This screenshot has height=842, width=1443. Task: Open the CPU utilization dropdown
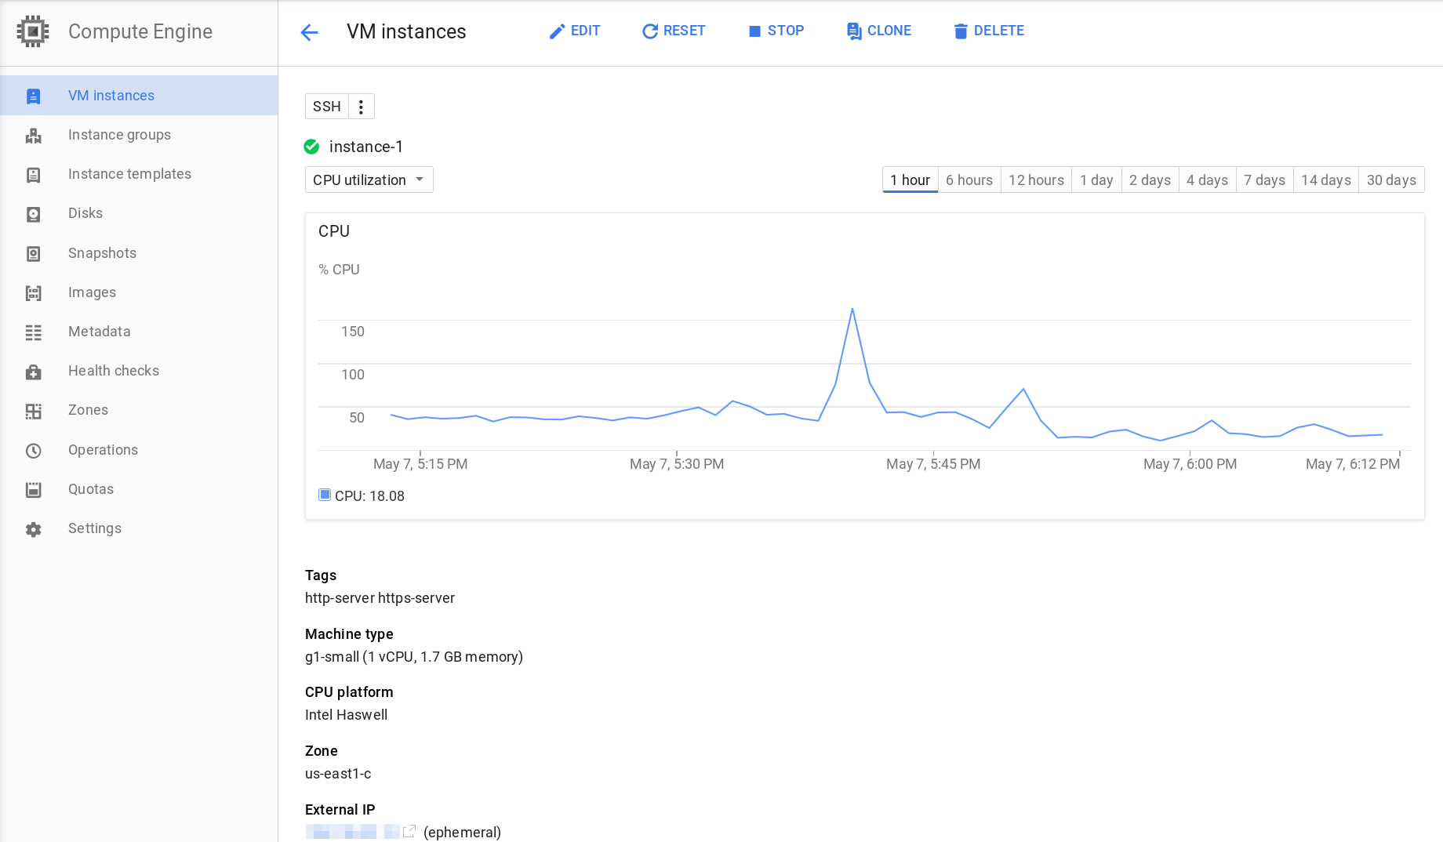coord(369,180)
